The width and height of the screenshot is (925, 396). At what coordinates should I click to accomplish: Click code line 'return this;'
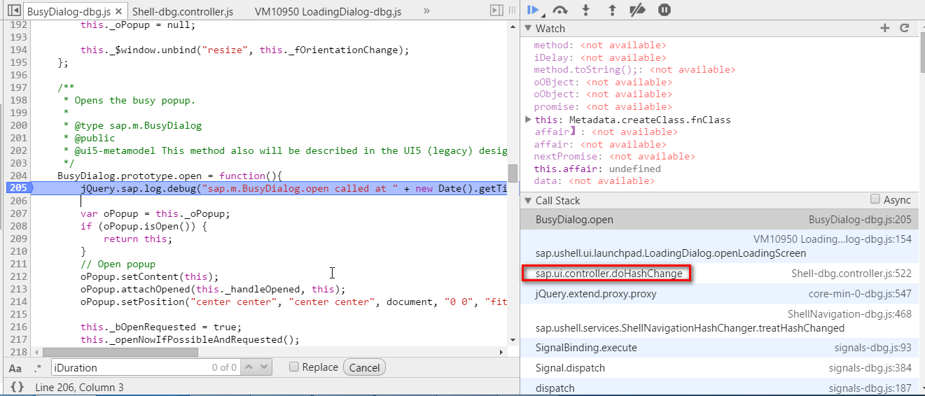pos(137,239)
